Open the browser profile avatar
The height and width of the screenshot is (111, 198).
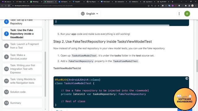(x=192, y=6)
